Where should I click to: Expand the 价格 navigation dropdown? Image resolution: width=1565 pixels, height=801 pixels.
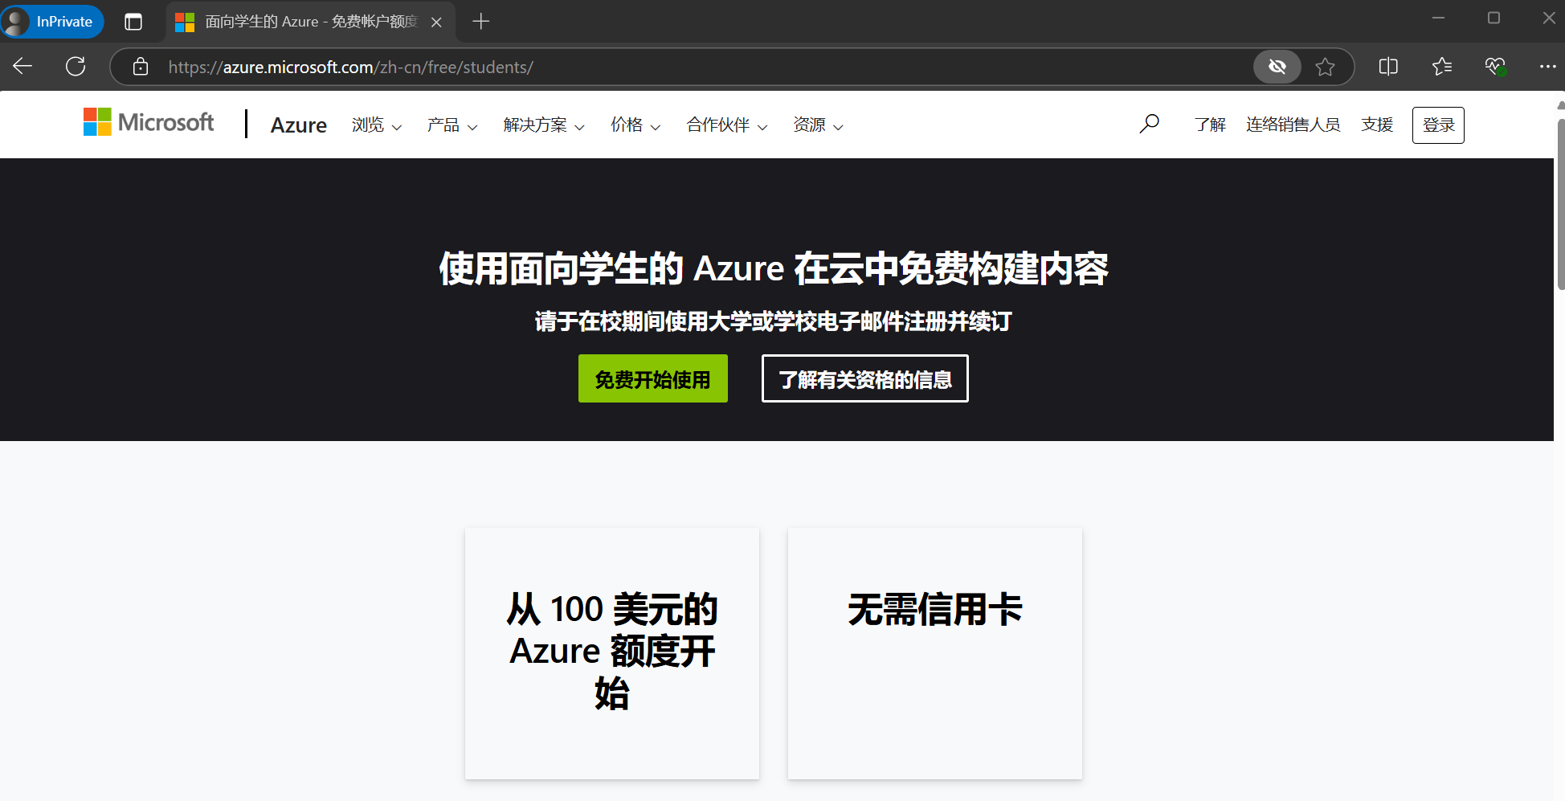(635, 125)
